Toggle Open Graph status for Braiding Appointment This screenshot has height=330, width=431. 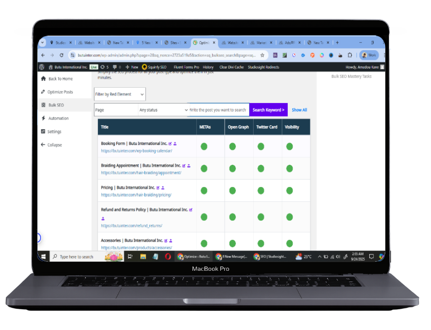coord(232,169)
